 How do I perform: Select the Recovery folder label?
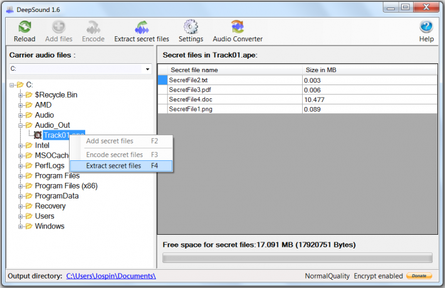[x=50, y=206]
